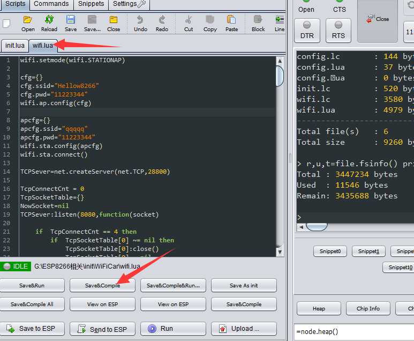Viewport: 414px width, 341px height.
Task: Select the wifi.lua file tab
Action: [42, 46]
